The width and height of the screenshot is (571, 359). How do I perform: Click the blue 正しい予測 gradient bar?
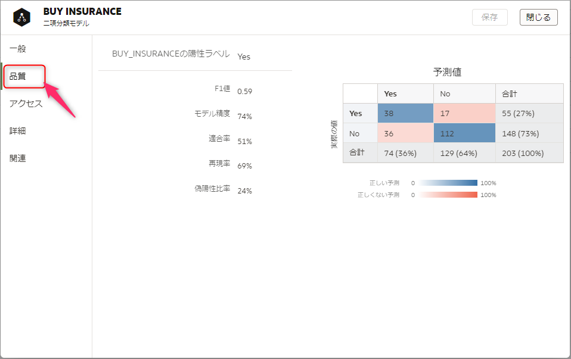pyautogui.click(x=448, y=183)
